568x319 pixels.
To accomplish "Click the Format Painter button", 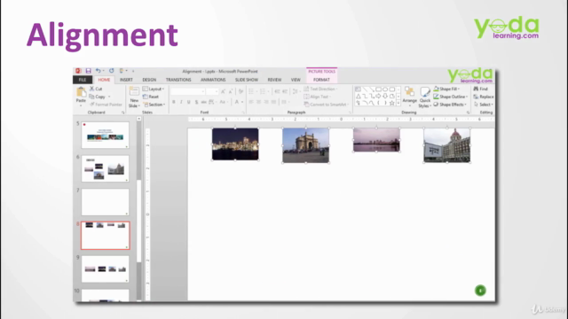I will pos(106,105).
